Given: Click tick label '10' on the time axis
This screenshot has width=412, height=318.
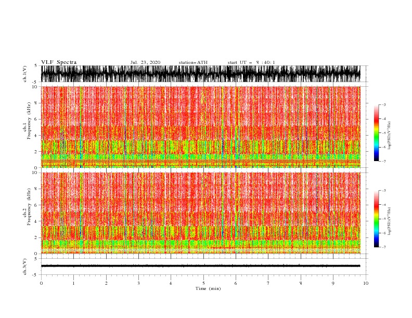Looking at the screenshot, I should pos(366,283).
